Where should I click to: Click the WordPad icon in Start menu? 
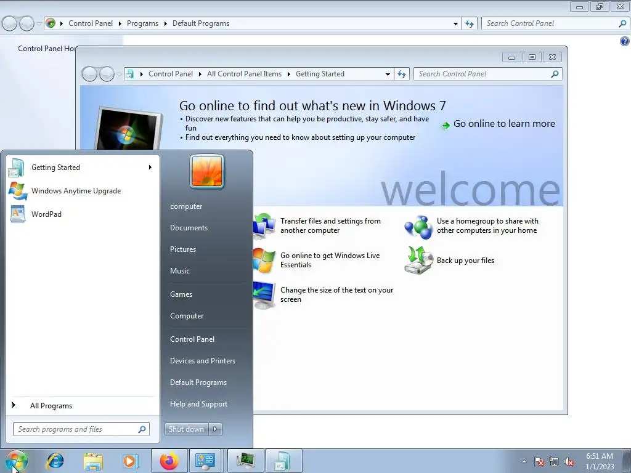(x=17, y=214)
